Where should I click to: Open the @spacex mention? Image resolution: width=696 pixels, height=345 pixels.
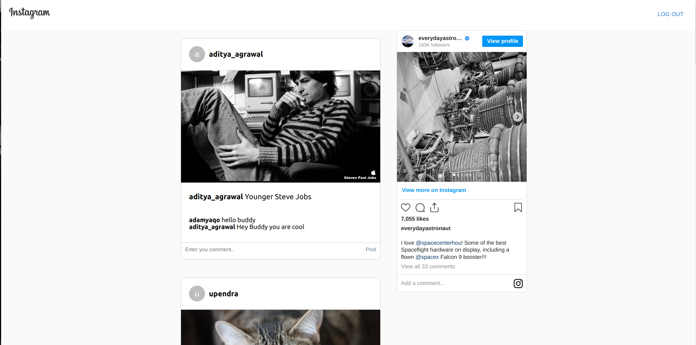tap(427, 257)
